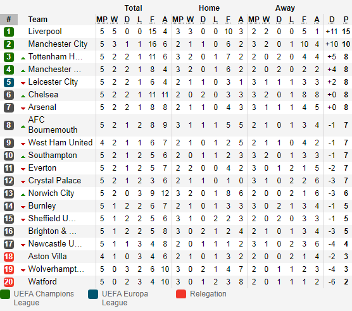Click red down arrow beside Leicester City
The width and height of the screenshot is (352, 311).
23,83
